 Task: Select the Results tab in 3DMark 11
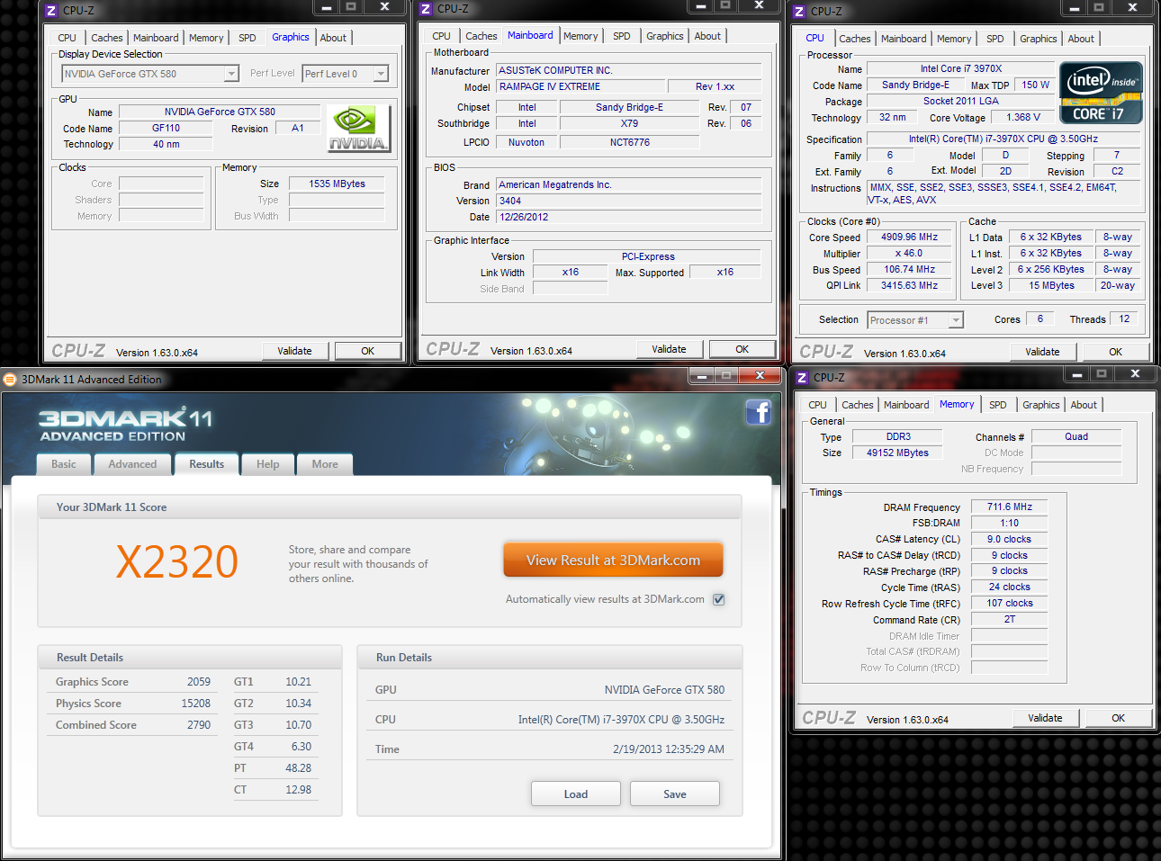[x=206, y=463]
